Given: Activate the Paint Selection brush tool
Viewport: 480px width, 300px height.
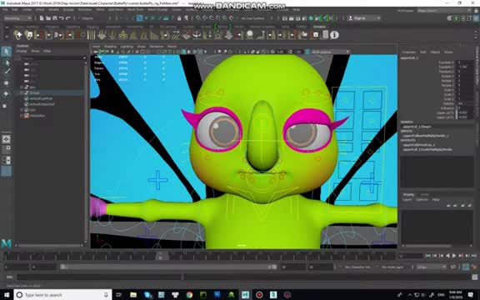Looking at the screenshot, I should click(7, 72).
